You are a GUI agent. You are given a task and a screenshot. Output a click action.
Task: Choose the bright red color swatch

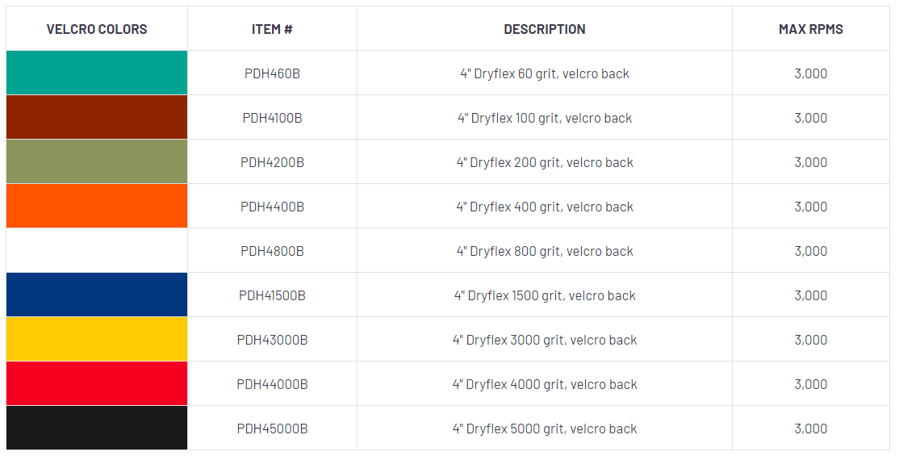pyautogui.click(x=97, y=384)
